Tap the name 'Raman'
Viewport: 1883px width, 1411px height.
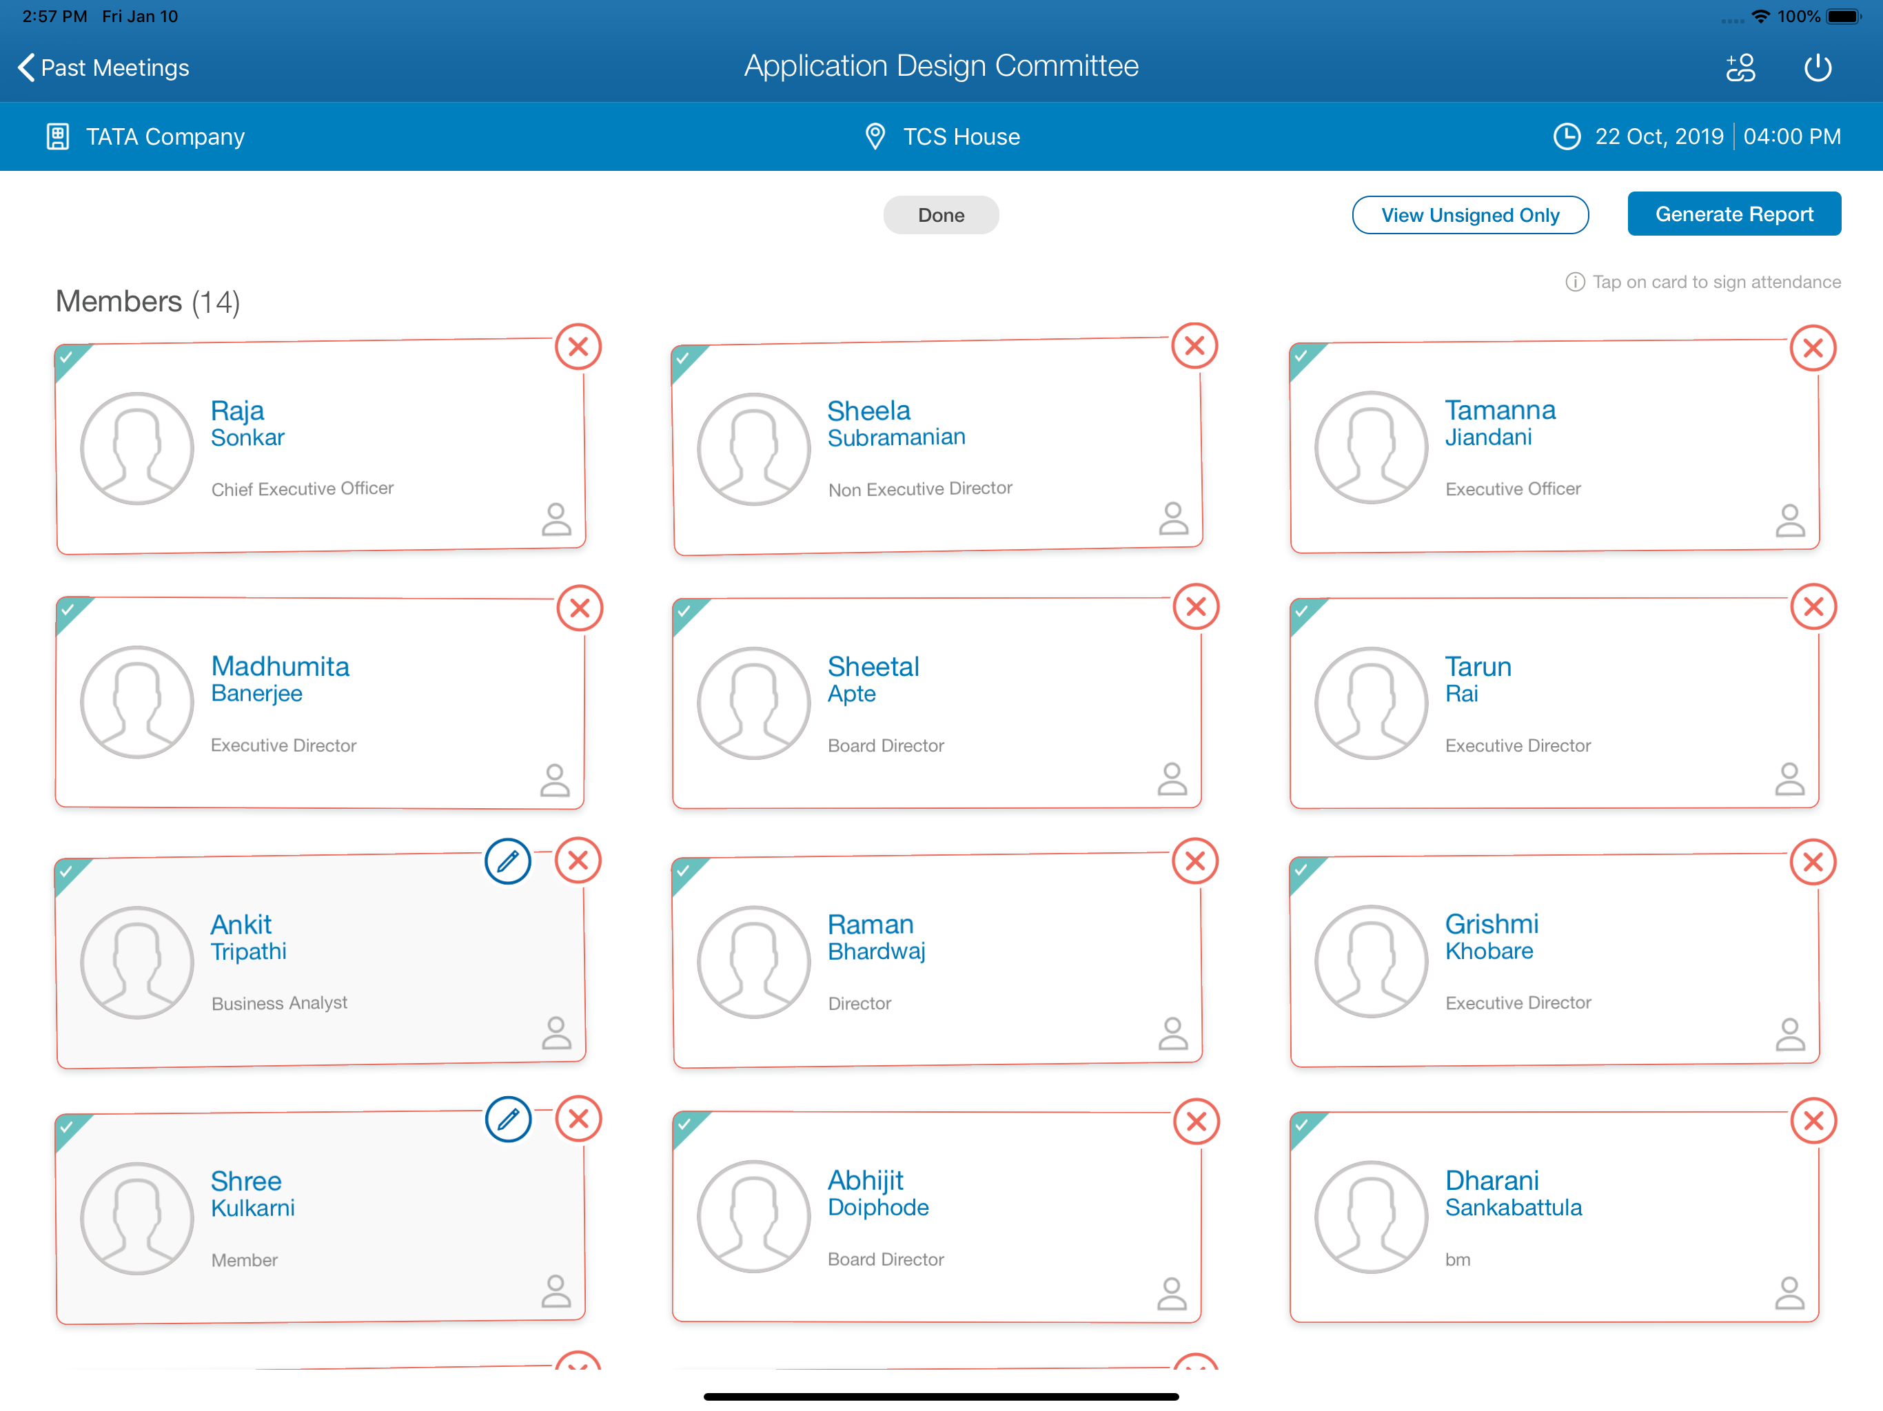[871, 924]
